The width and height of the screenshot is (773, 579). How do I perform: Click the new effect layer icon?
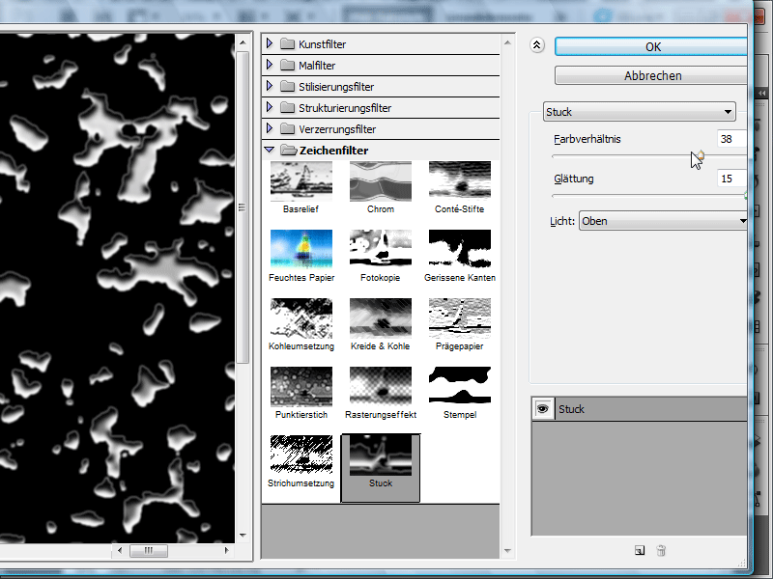coord(640,550)
